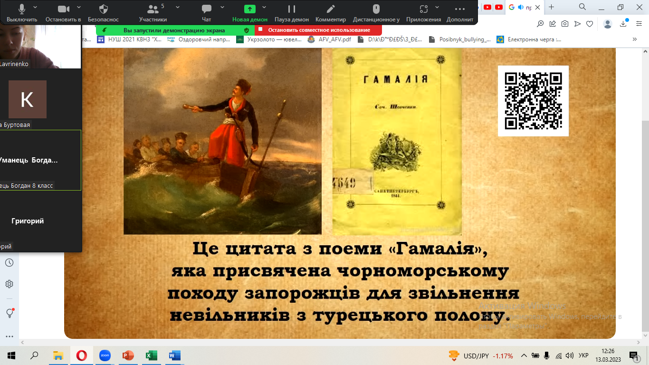
Task: Click USD/JPY ticker in taskbar
Action: 481,355
